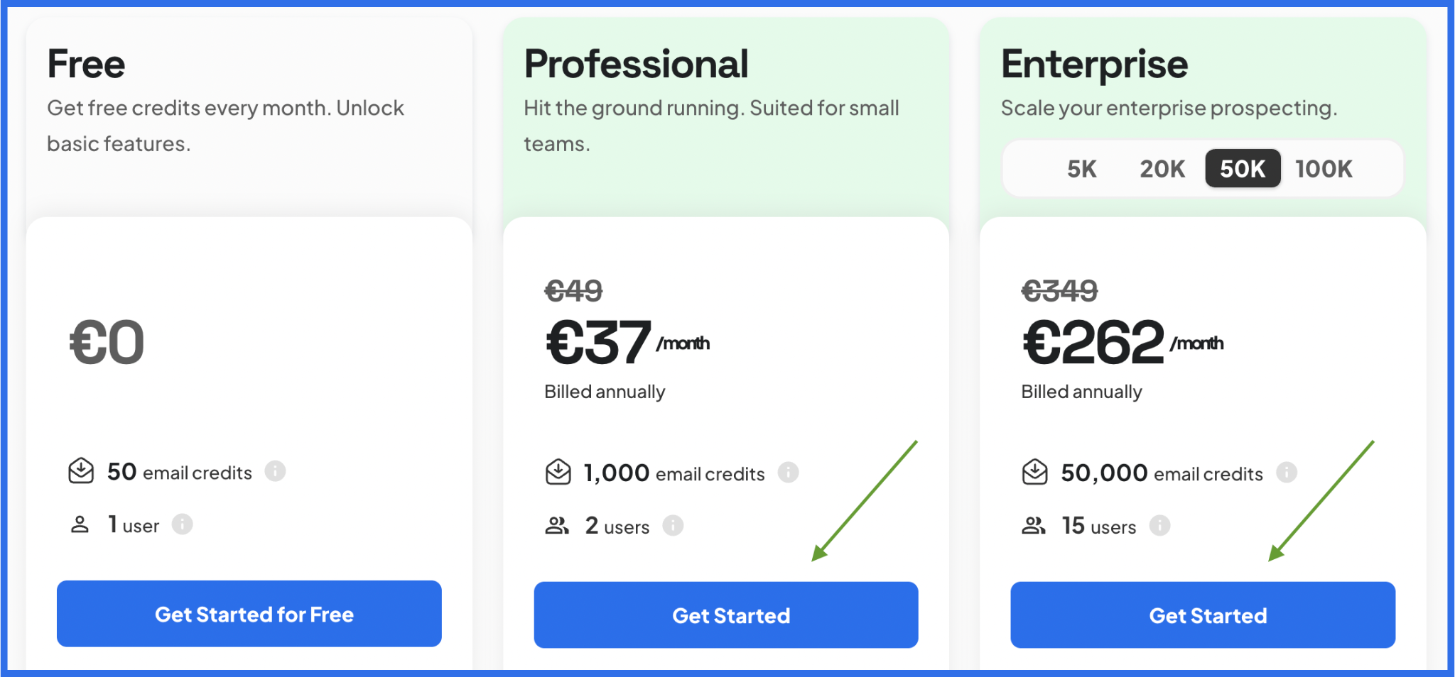1455x677 pixels.
Task: Click Get Started under Enterprise plan
Action: (x=1203, y=615)
